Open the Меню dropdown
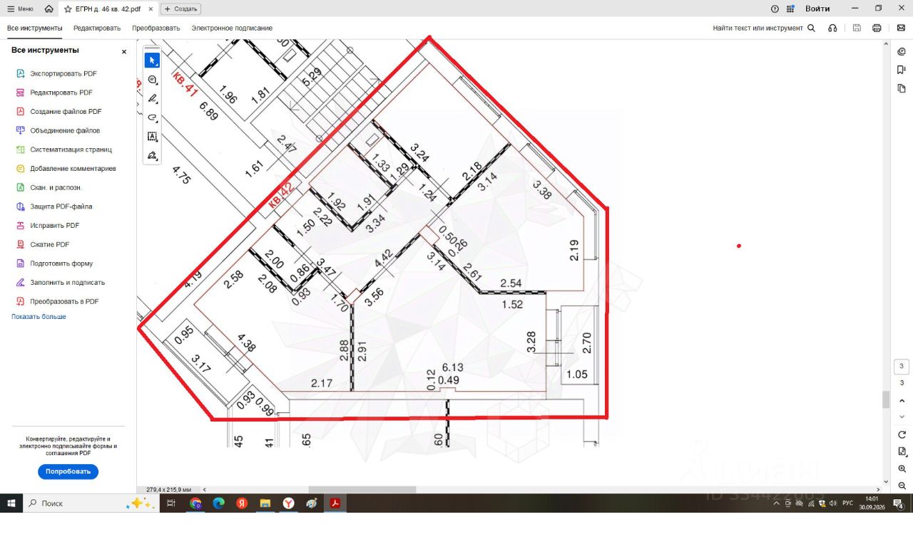 tap(20, 9)
